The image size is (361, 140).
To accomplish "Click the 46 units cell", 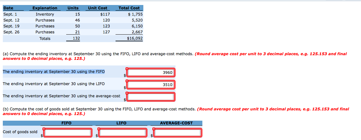I will 77,20.
